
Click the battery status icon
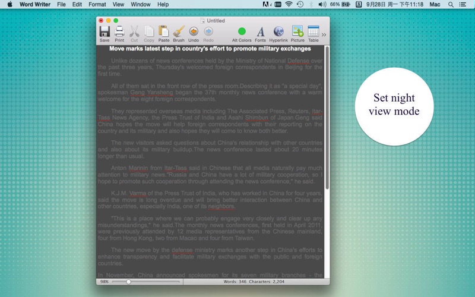tap(346, 4)
